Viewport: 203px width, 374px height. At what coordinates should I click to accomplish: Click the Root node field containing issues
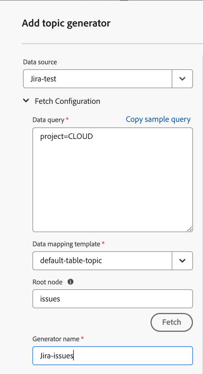tap(112, 299)
